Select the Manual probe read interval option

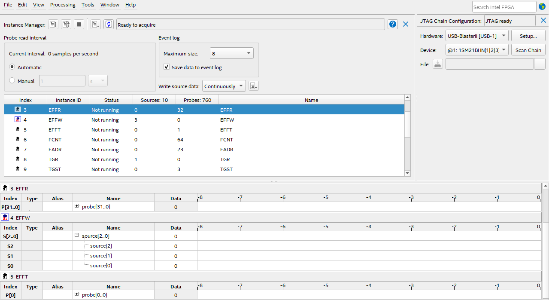point(12,81)
